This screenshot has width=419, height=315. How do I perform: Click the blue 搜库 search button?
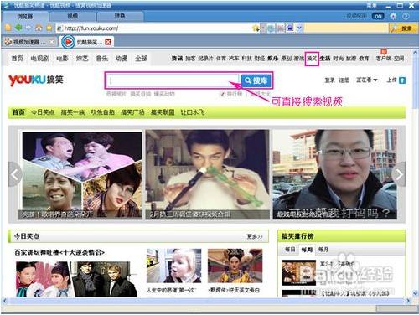coord(256,80)
